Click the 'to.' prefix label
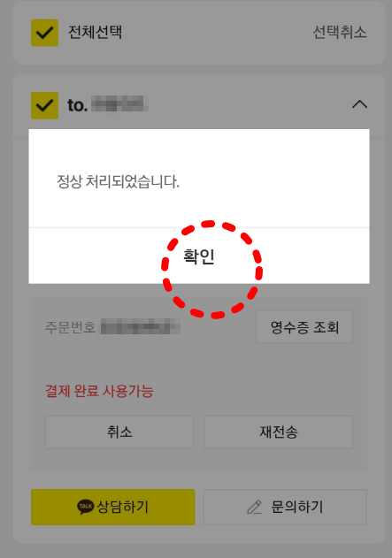The height and width of the screenshot is (558, 392). click(x=78, y=105)
